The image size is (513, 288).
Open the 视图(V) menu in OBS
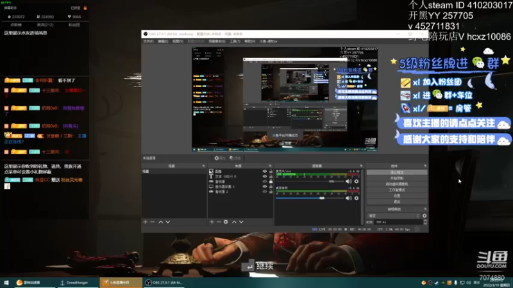178,42
